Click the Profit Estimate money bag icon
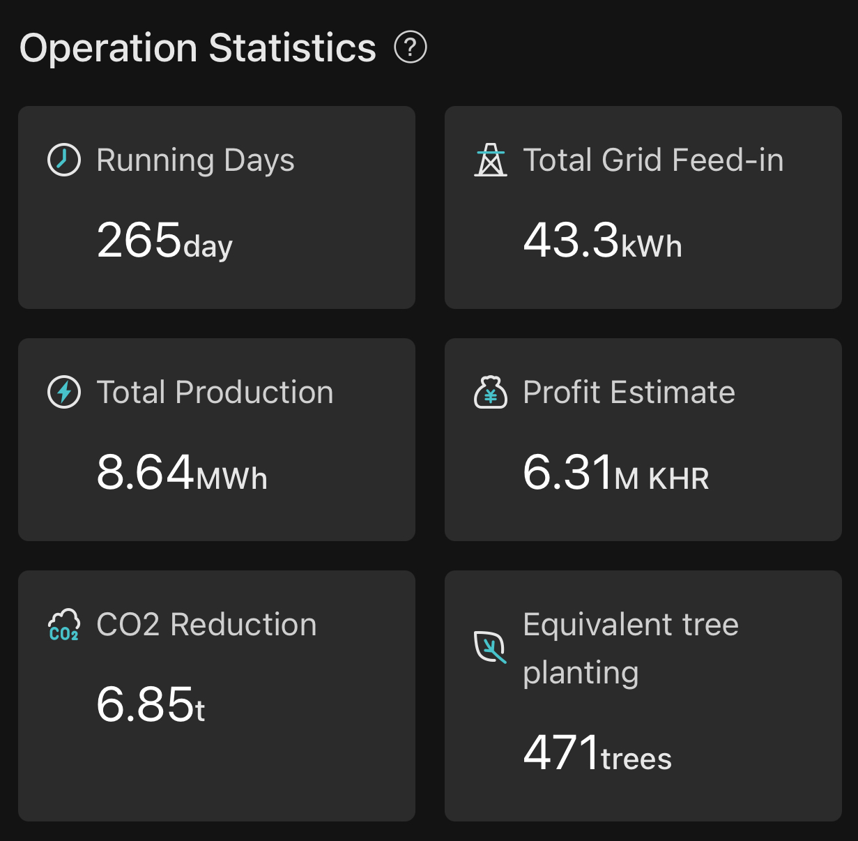The height and width of the screenshot is (841, 858). point(491,392)
